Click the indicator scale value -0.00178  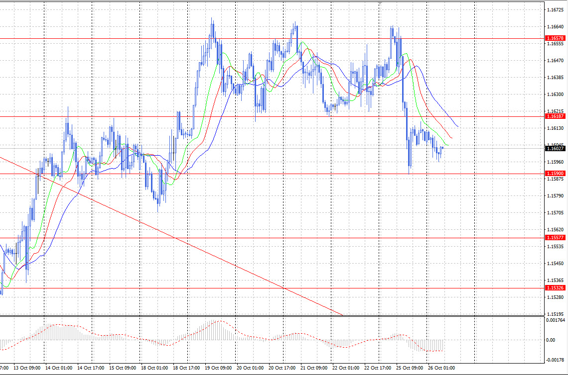(x=555, y=360)
